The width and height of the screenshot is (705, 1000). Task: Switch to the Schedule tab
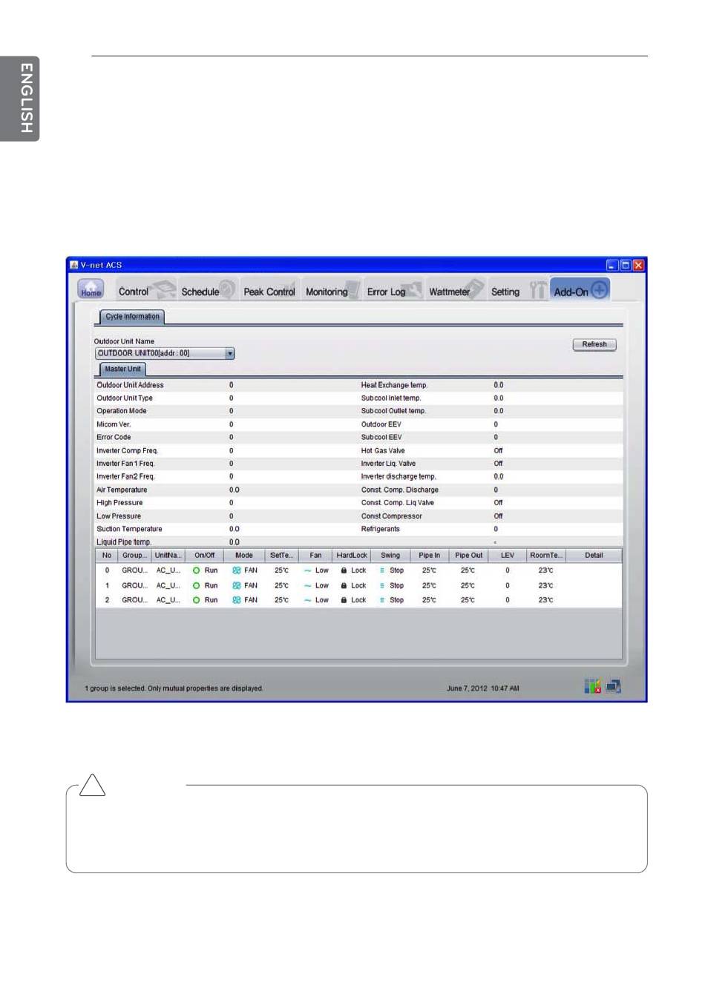pos(208,290)
